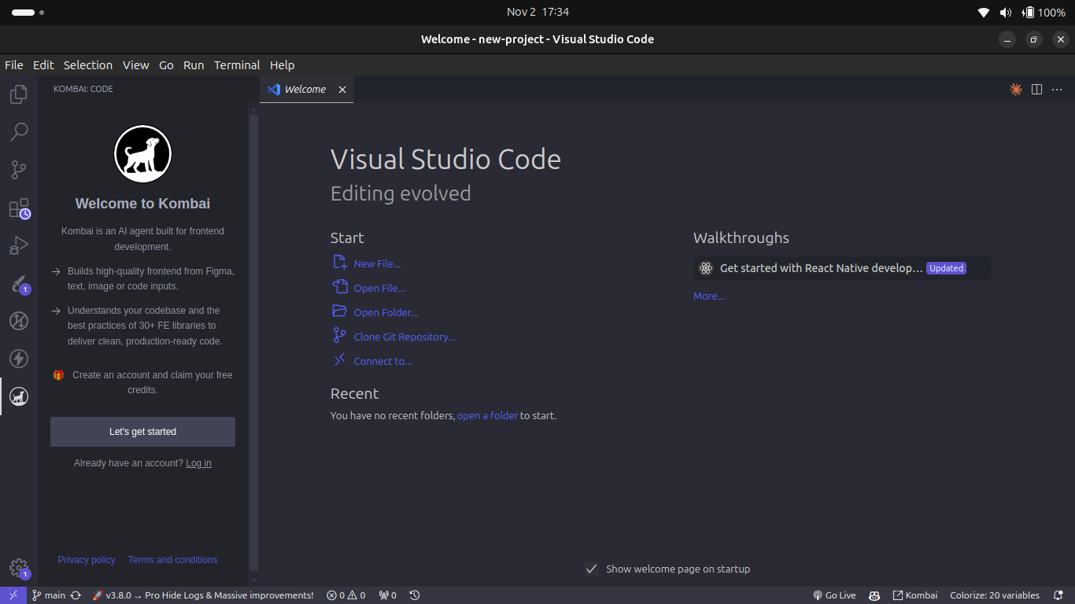
Task: Open the notifications bell
Action: pyautogui.click(x=1058, y=595)
